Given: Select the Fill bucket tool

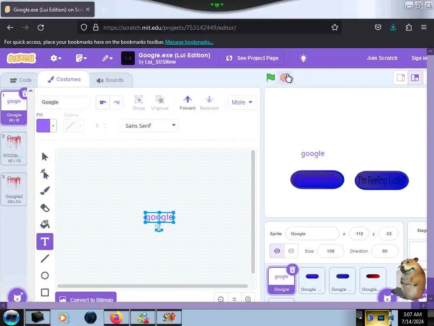Looking at the screenshot, I should 45,224.
